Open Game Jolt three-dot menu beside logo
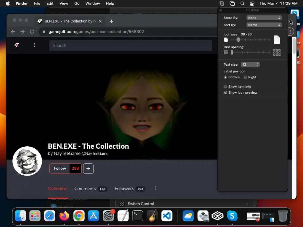This screenshot has width=303, height=227. pos(35,45)
